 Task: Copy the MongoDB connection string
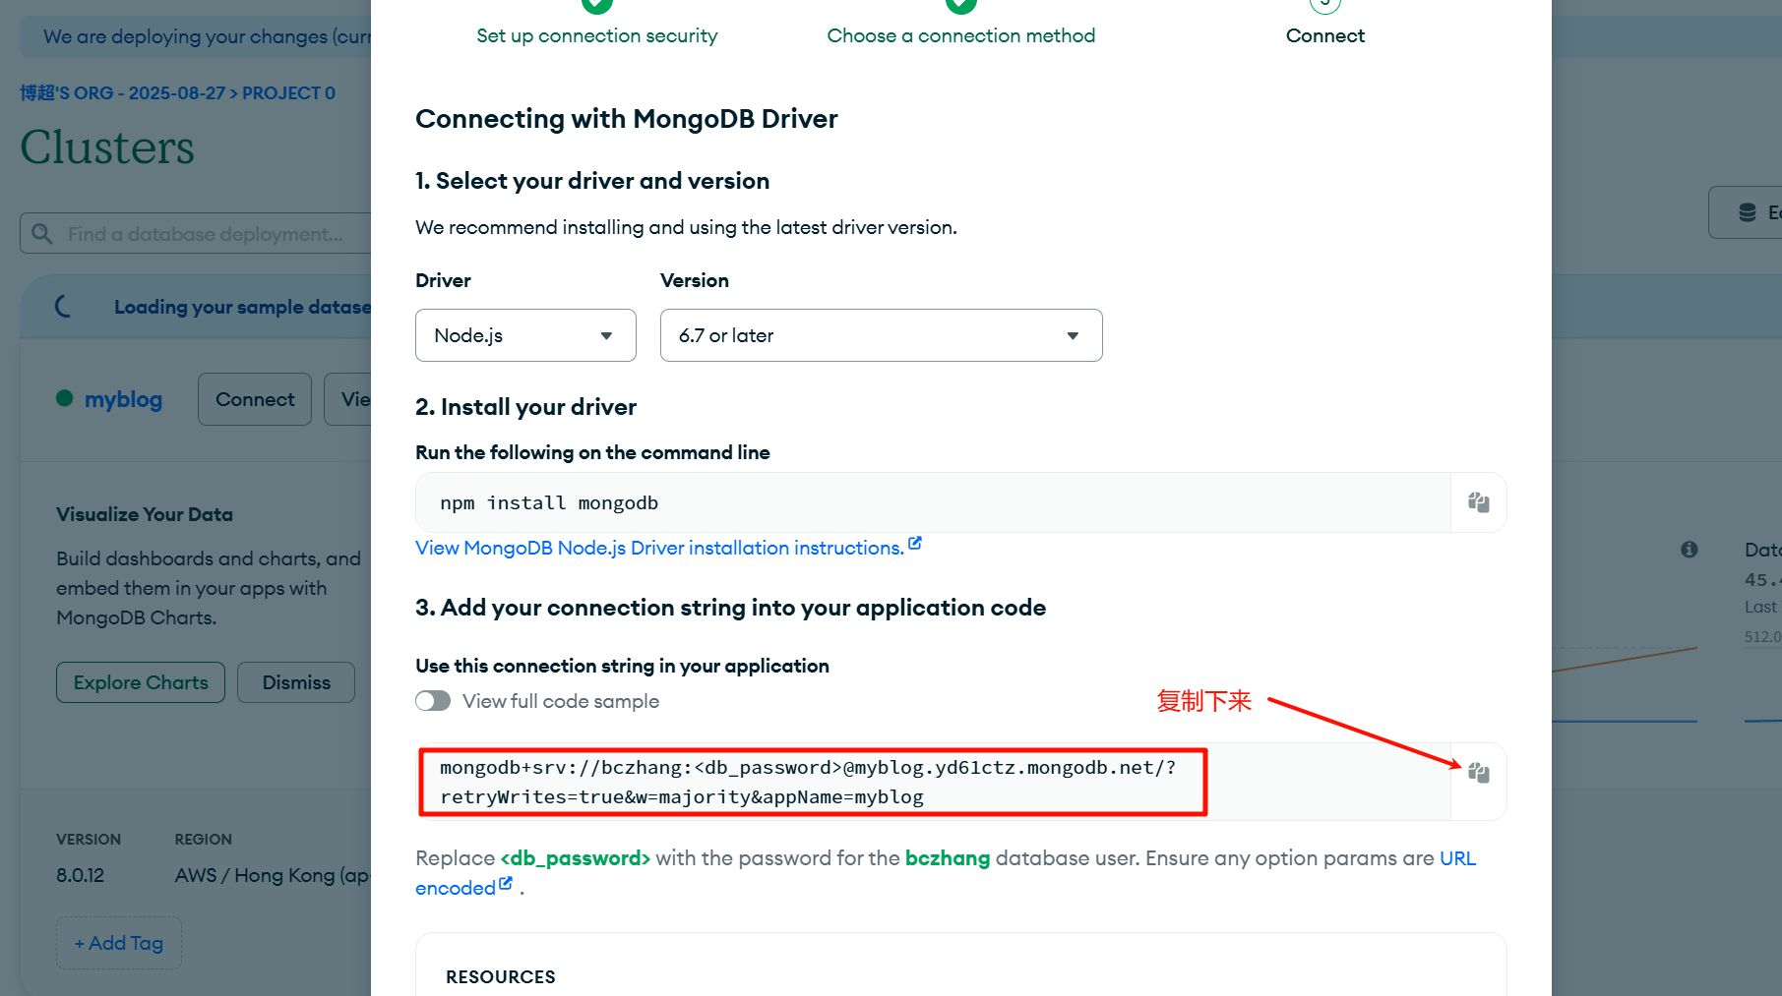click(1478, 773)
